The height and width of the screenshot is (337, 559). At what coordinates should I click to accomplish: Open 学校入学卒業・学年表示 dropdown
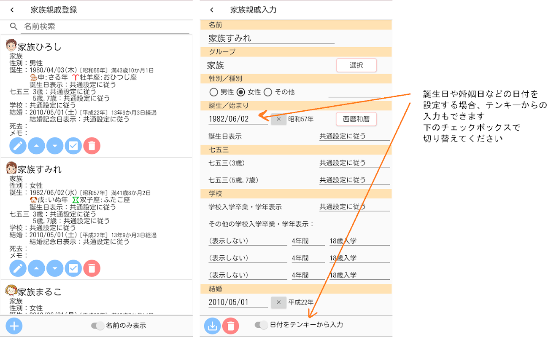tap(354, 207)
